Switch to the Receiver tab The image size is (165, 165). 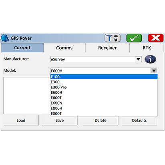pos(107,48)
